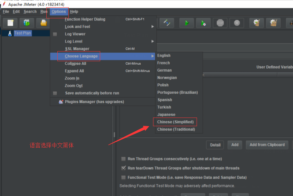Click the Plugins Manager feather icon

61,102
